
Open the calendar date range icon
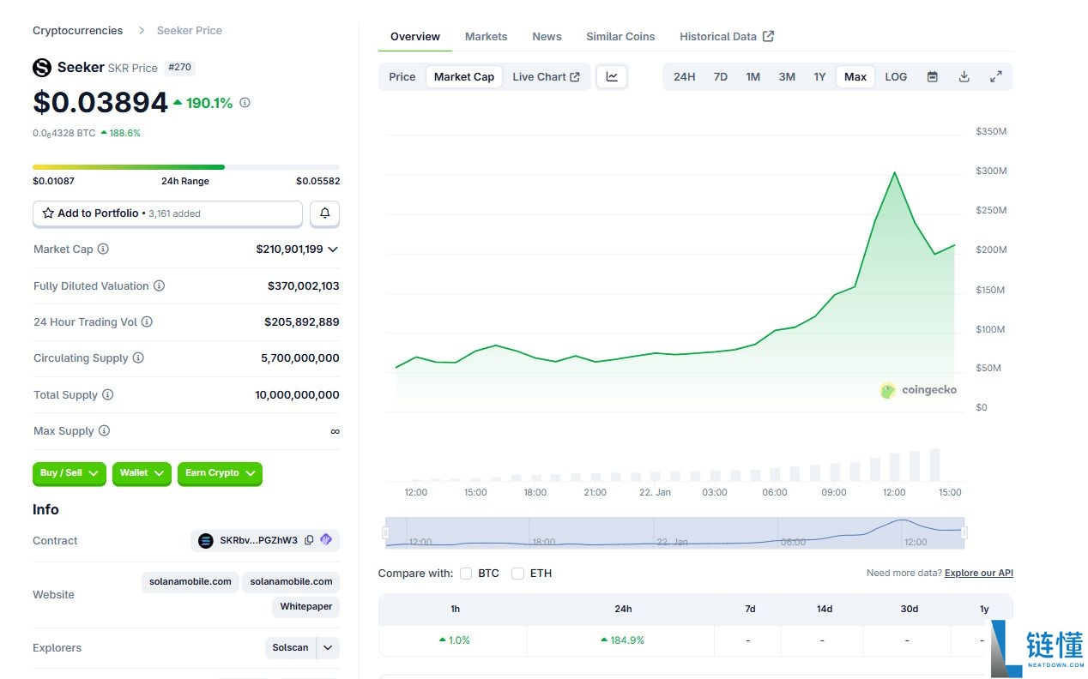click(933, 76)
